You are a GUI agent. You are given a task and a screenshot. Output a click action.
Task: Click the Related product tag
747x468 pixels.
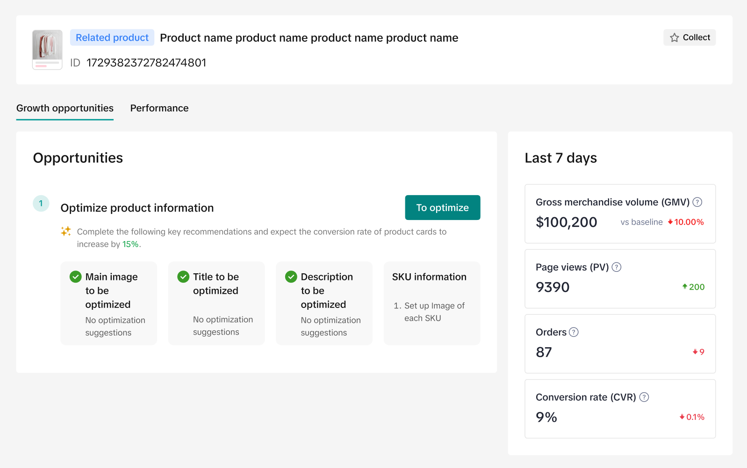point(112,37)
